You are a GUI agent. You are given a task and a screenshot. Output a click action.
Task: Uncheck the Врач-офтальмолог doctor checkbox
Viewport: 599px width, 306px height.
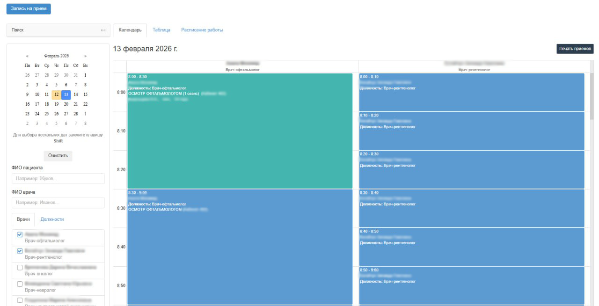[20, 234]
